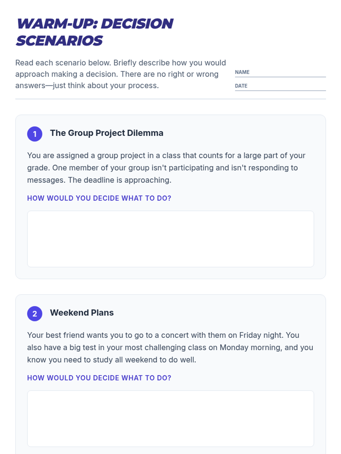Select "The Group Project Dilemma" heading

point(107,133)
